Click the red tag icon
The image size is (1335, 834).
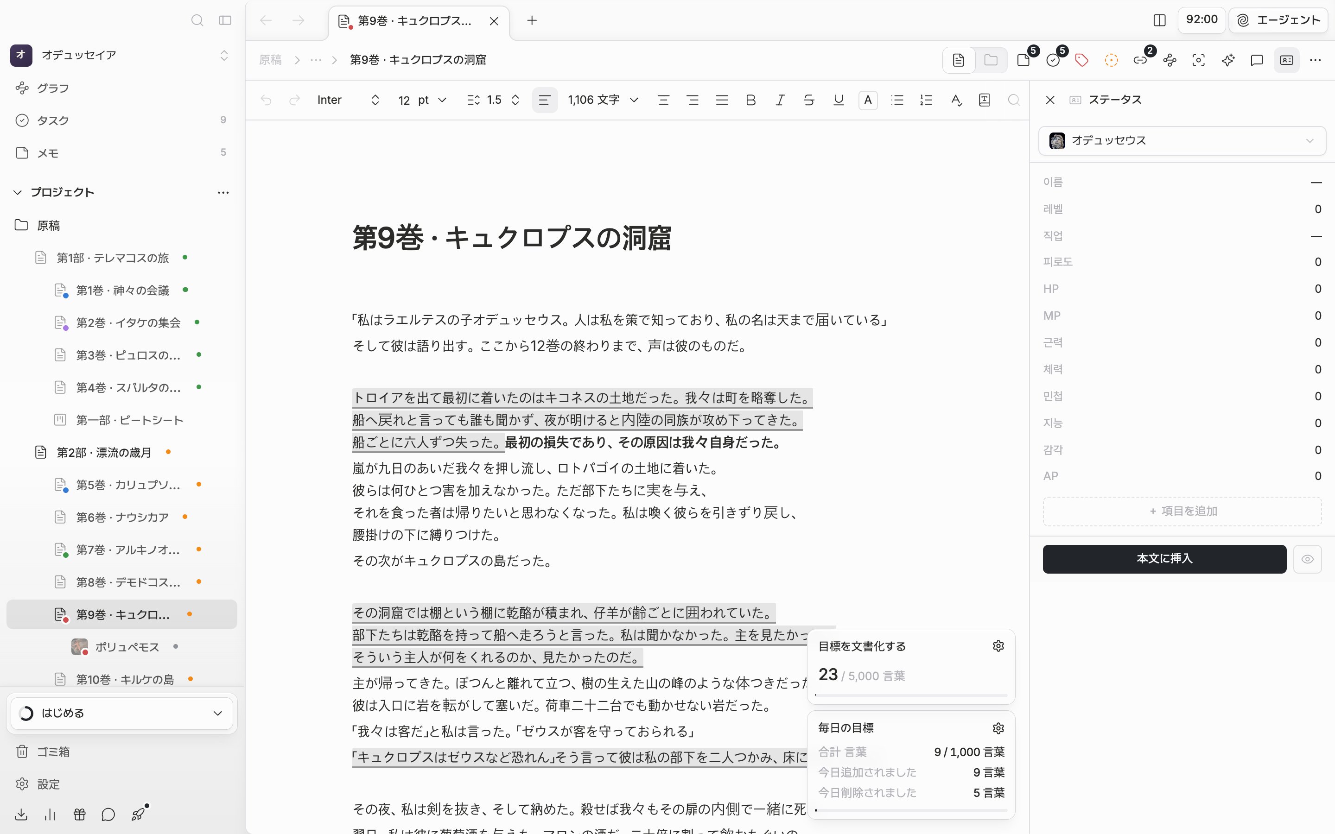(1082, 60)
